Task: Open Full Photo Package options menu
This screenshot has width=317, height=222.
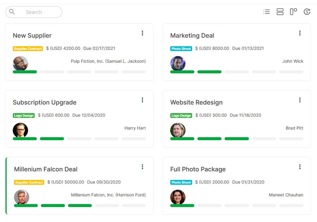Action: click(300, 167)
